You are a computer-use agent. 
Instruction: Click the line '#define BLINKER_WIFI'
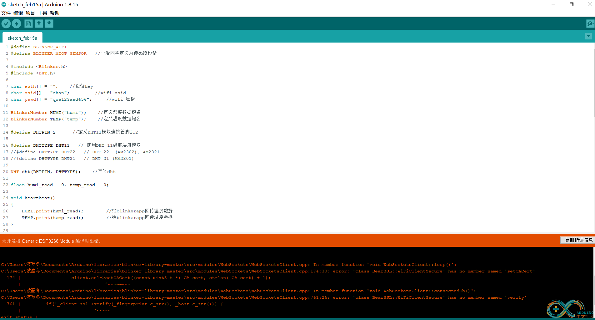pyautogui.click(x=39, y=47)
